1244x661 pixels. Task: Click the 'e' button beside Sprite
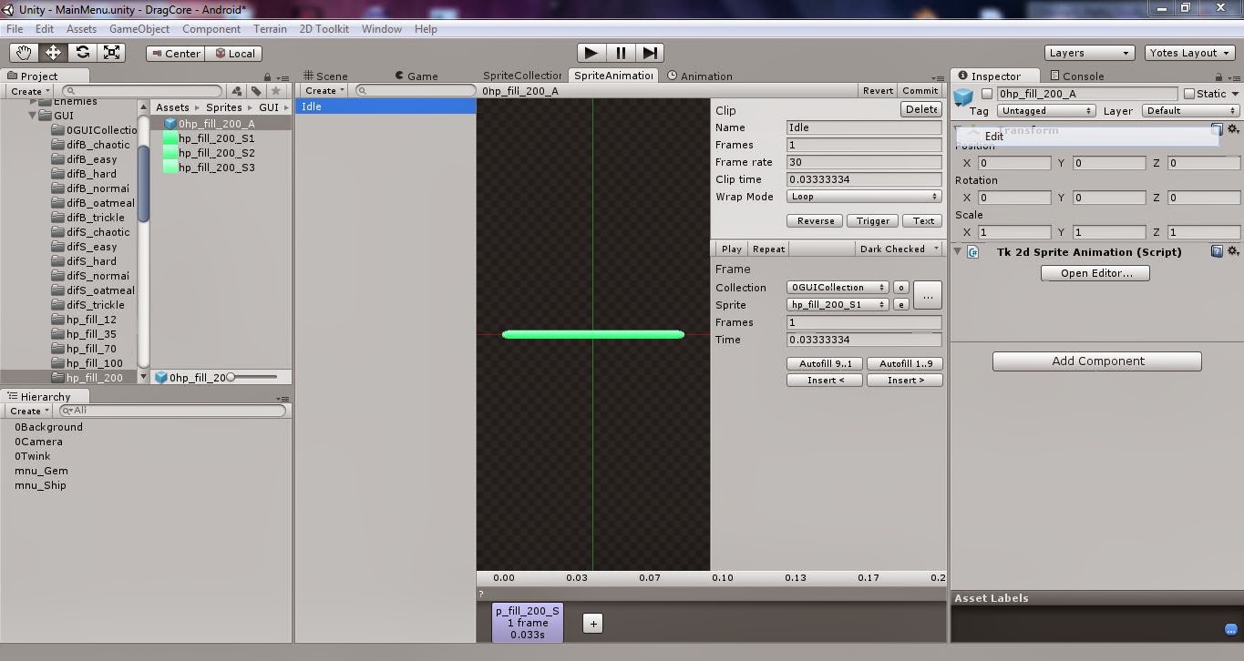point(900,304)
